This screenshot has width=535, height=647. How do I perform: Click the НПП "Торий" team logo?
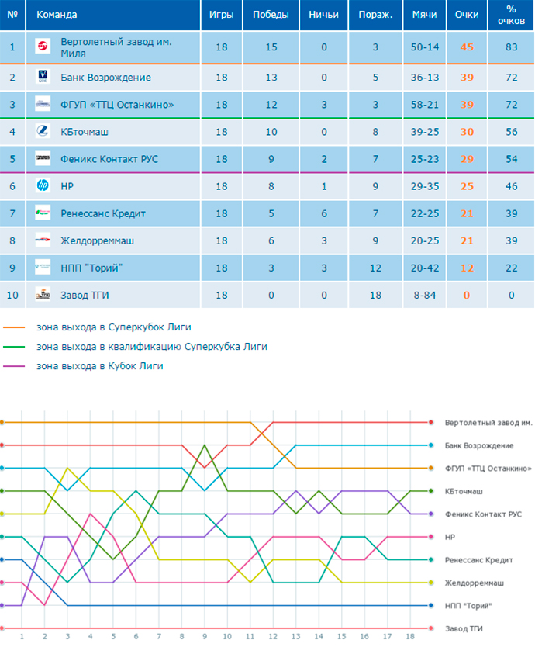pyautogui.click(x=43, y=268)
